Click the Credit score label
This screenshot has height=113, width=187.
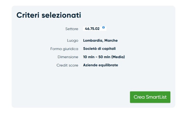[67, 65]
